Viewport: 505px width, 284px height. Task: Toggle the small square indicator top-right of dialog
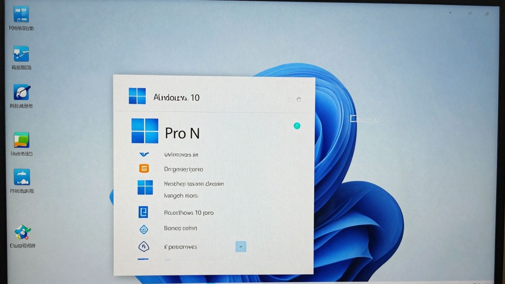pos(290,99)
